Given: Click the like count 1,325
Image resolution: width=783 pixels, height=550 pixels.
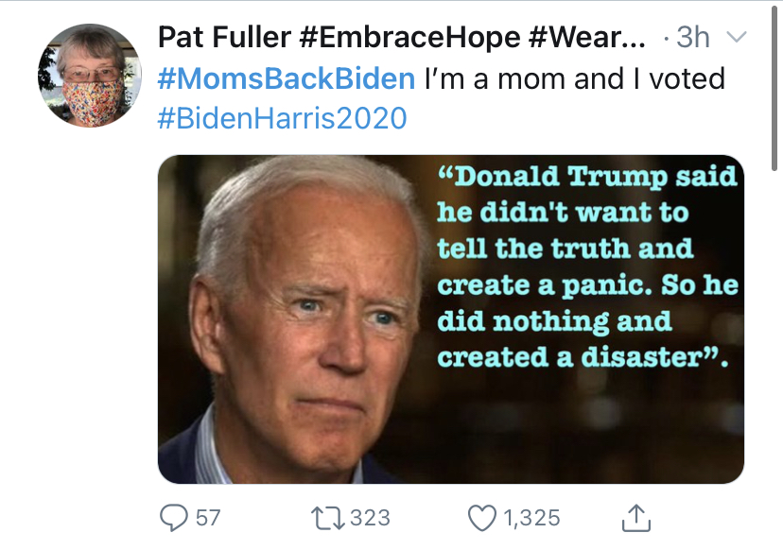Looking at the screenshot, I should pos(531,518).
